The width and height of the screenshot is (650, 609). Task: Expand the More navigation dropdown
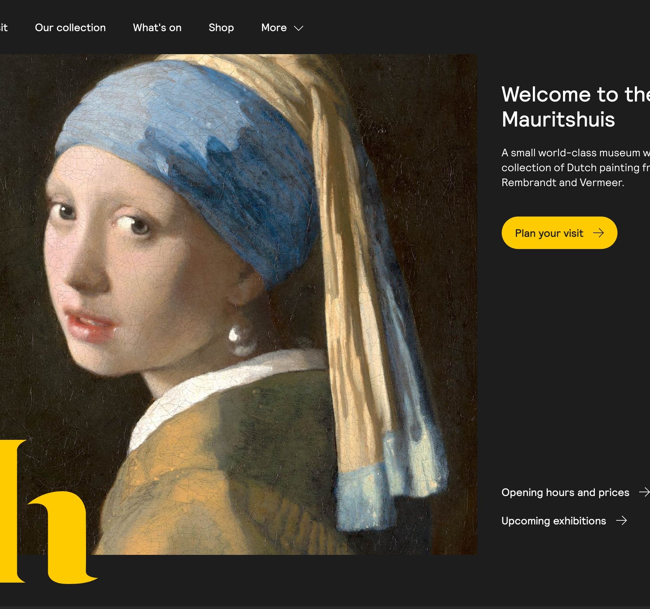(282, 28)
